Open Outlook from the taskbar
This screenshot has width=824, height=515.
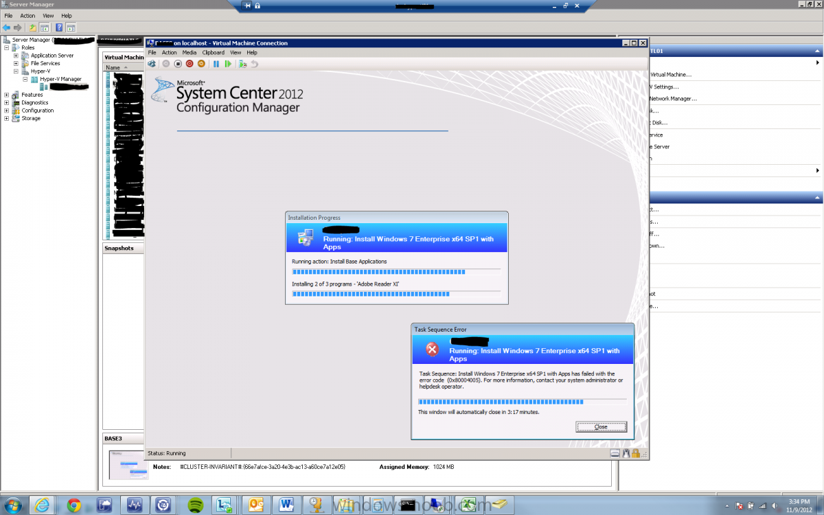[x=256, y=505]
